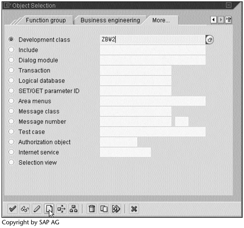Choose the Message class radio option
Image resolution: width=244 pixels, height=228 pixels.
(11, 111)
